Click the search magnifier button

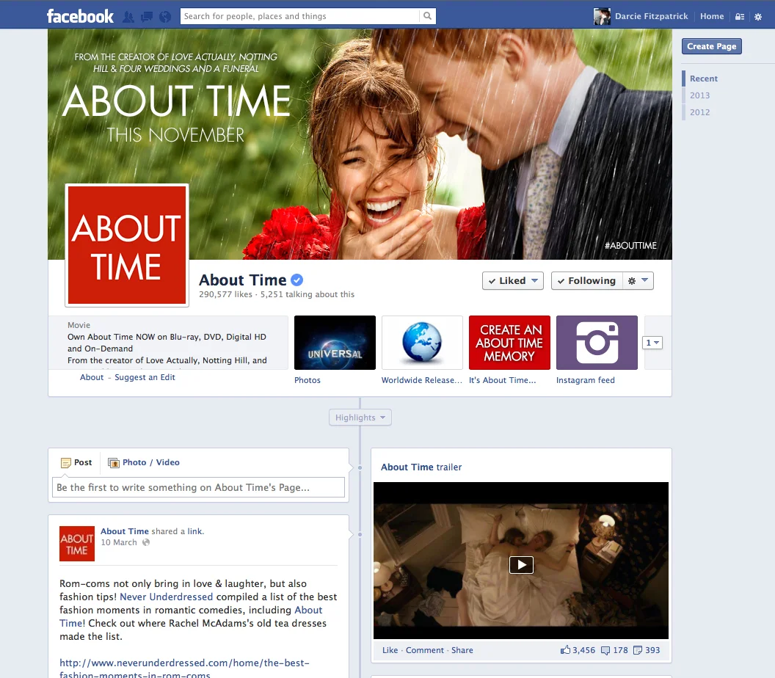click(428, 16)
